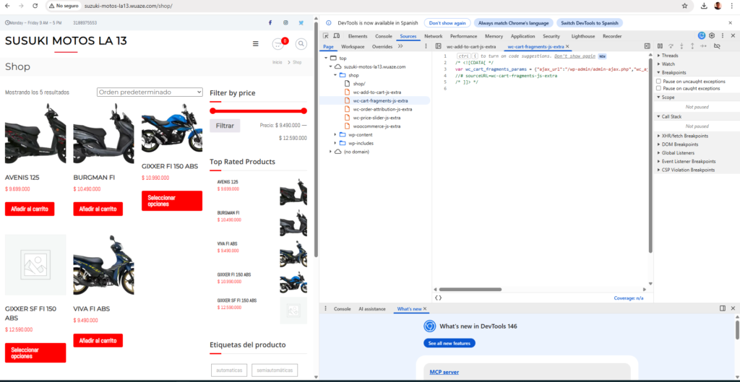Open the wc-add-to-cart-js-extra editor tab

(x=471, y=47)
